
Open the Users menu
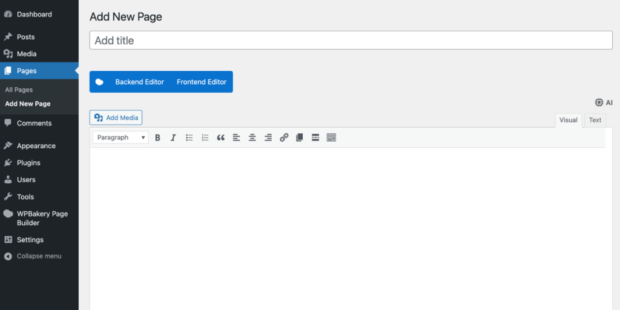point(39,179)
